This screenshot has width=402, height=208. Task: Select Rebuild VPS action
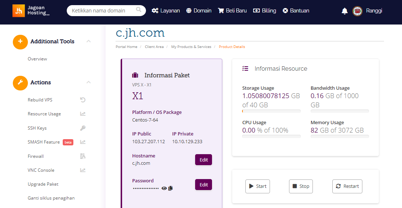coord(40,100)
